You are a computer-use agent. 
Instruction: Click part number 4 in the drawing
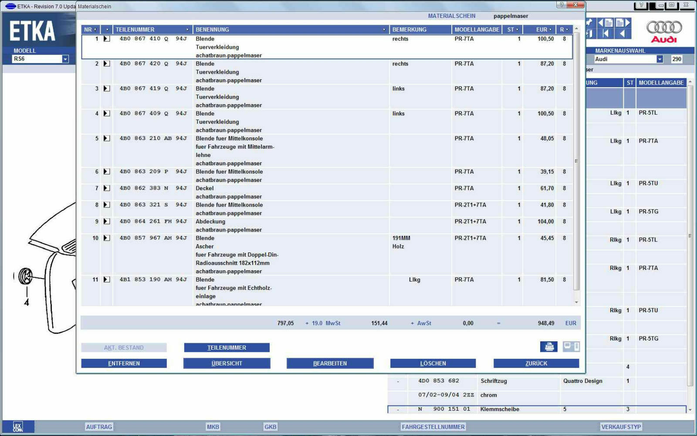[x=27, y=302]
